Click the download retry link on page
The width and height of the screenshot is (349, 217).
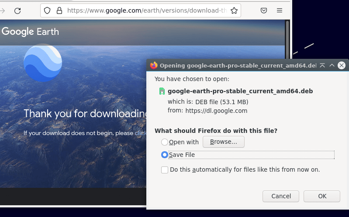[141, 133]
